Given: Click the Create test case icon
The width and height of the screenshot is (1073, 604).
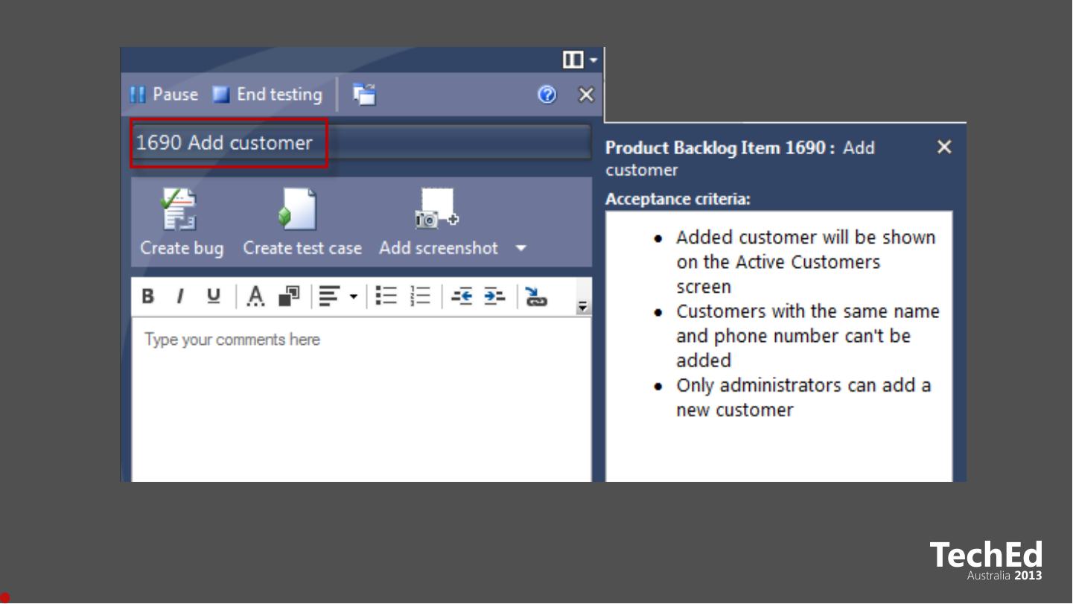Looking at the screenshot, I should pos(300,209).
